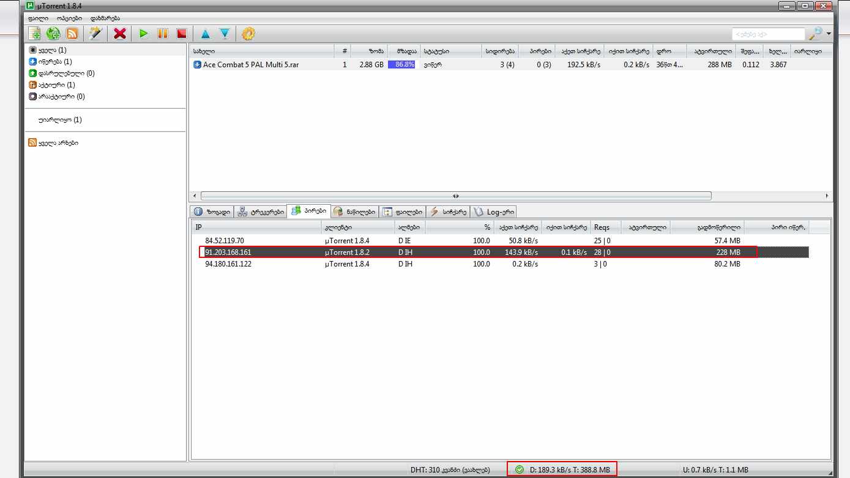Open the დახმარება (Help) menu

105,18
